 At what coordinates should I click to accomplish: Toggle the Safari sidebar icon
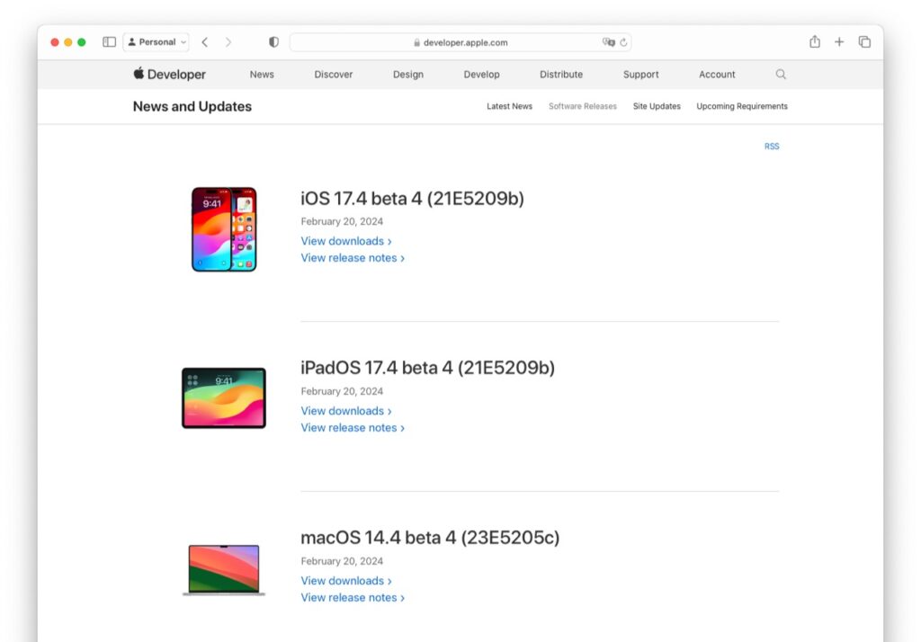click(108, 41)
